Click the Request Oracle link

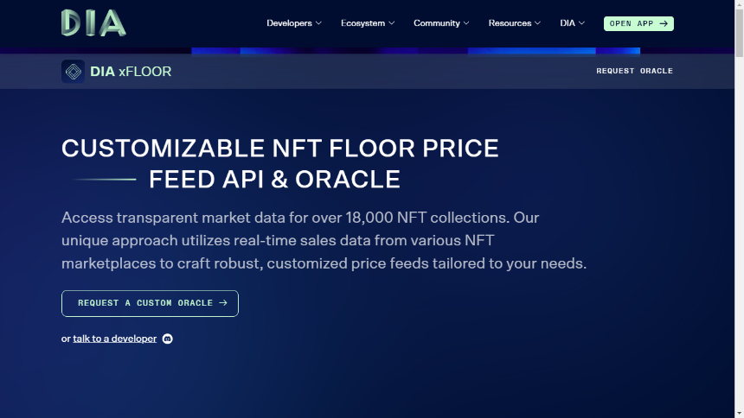(634, 71)
